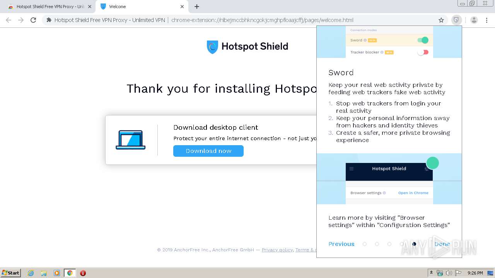
Task: Launch Internet Explorer from the taskbar
Action: [x=31, y=273]
